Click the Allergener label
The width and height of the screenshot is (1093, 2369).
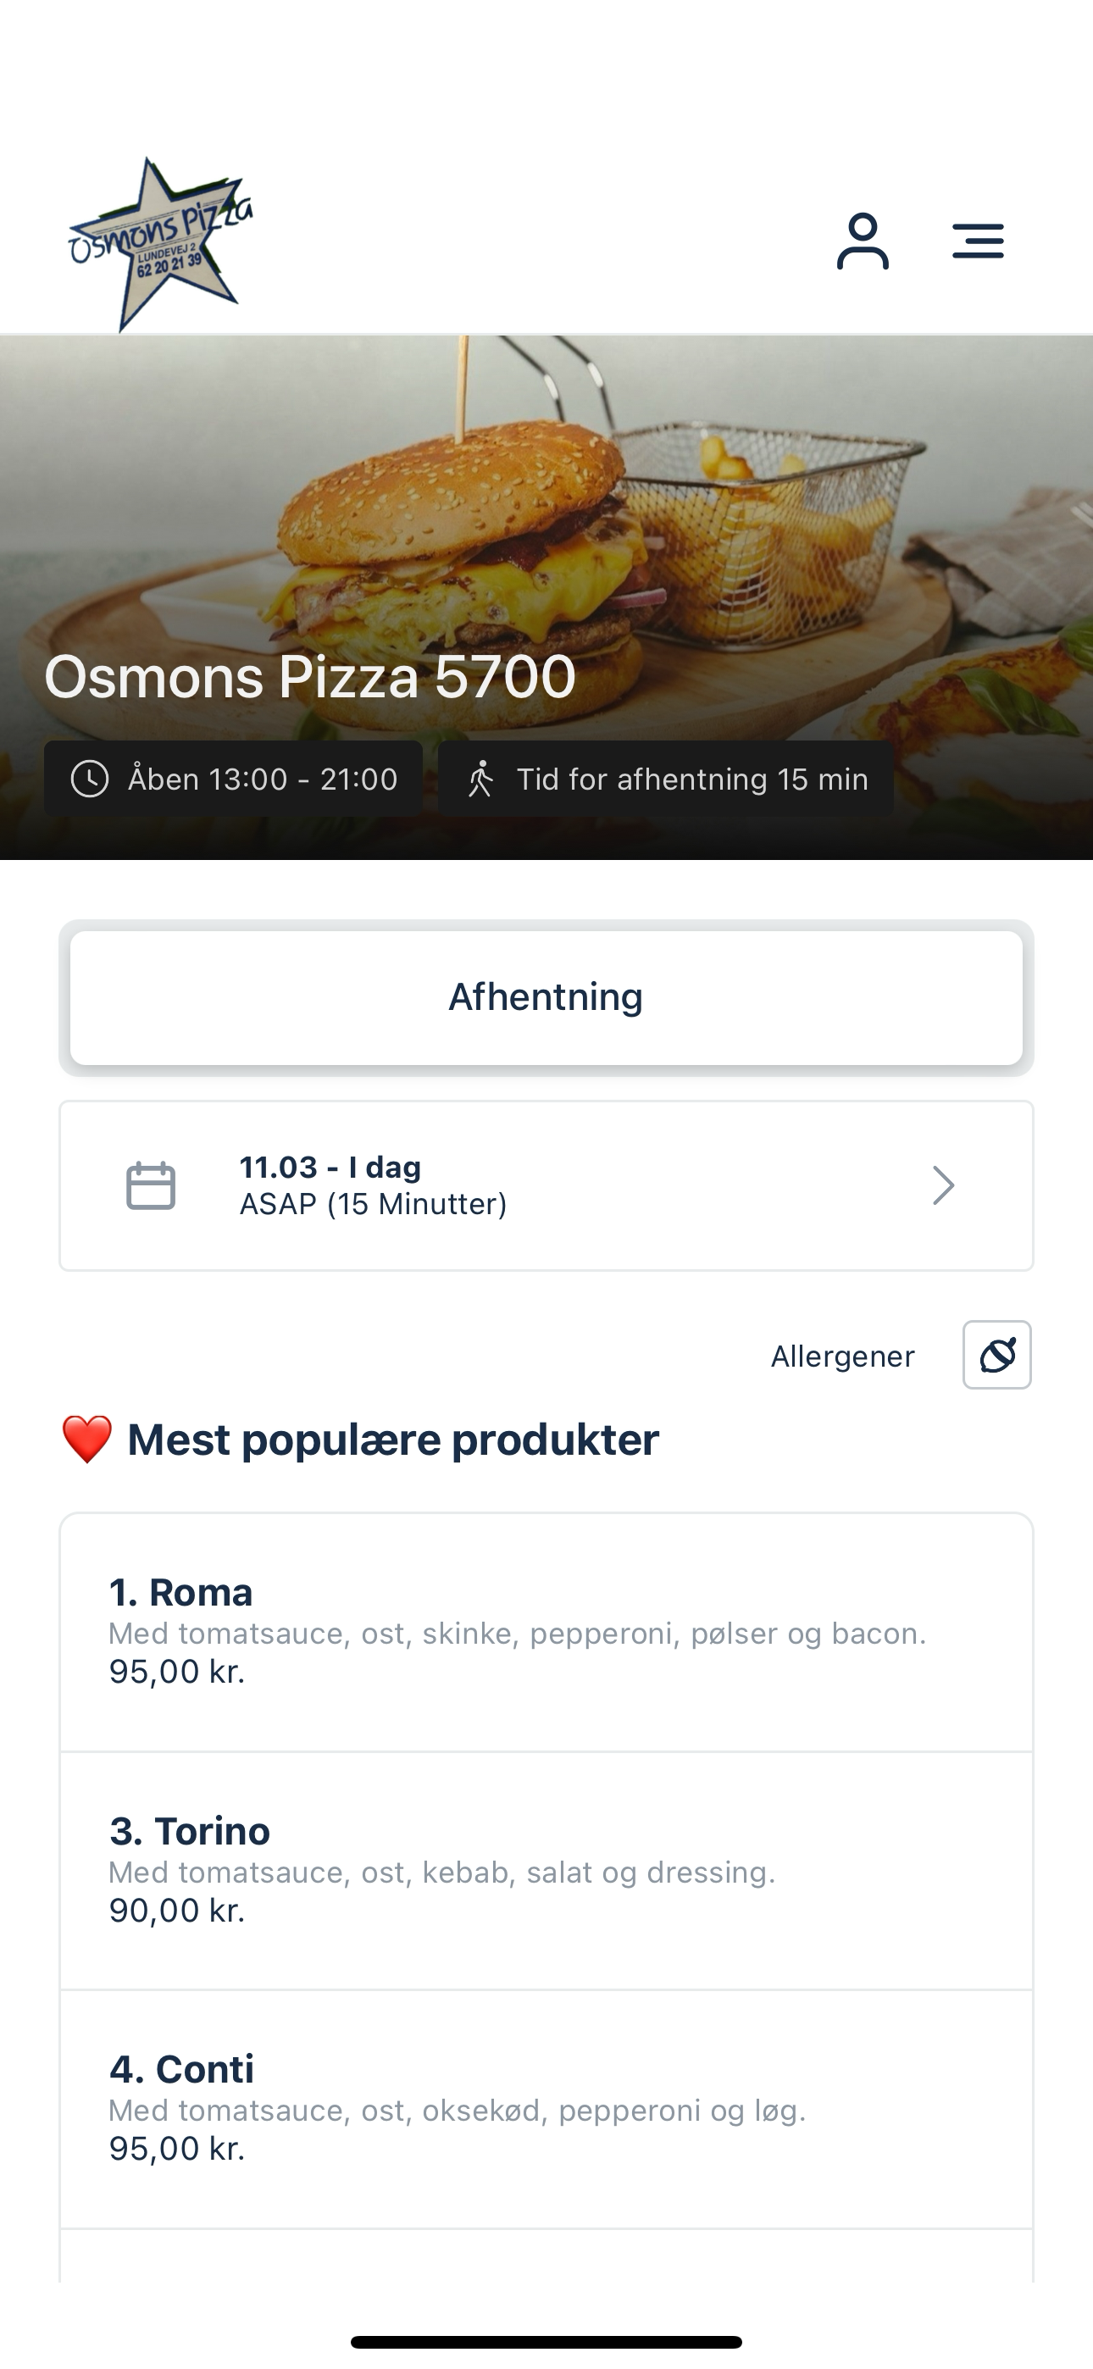(843, 1356)
